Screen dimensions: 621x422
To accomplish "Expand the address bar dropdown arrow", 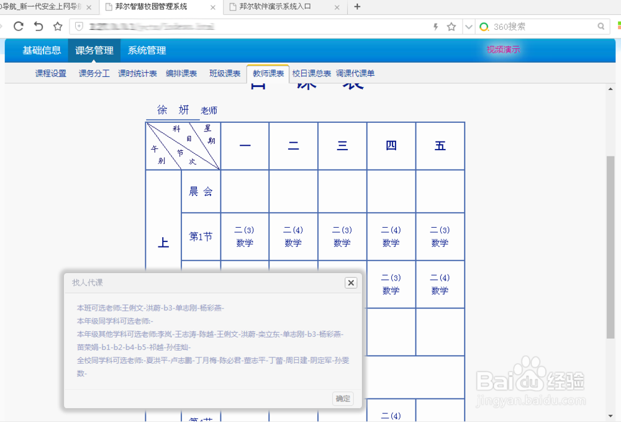I will [469, 27].
